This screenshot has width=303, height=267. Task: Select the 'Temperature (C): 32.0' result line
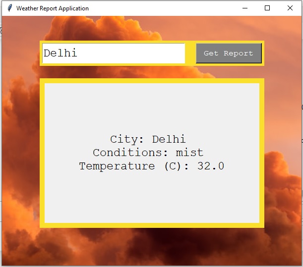pos(152,166)
